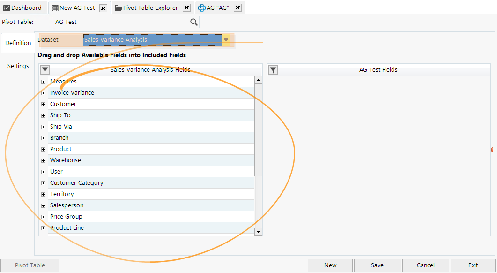
Task: Expand the Measures node
Action: pyautogui.click(x=44, y=82)
